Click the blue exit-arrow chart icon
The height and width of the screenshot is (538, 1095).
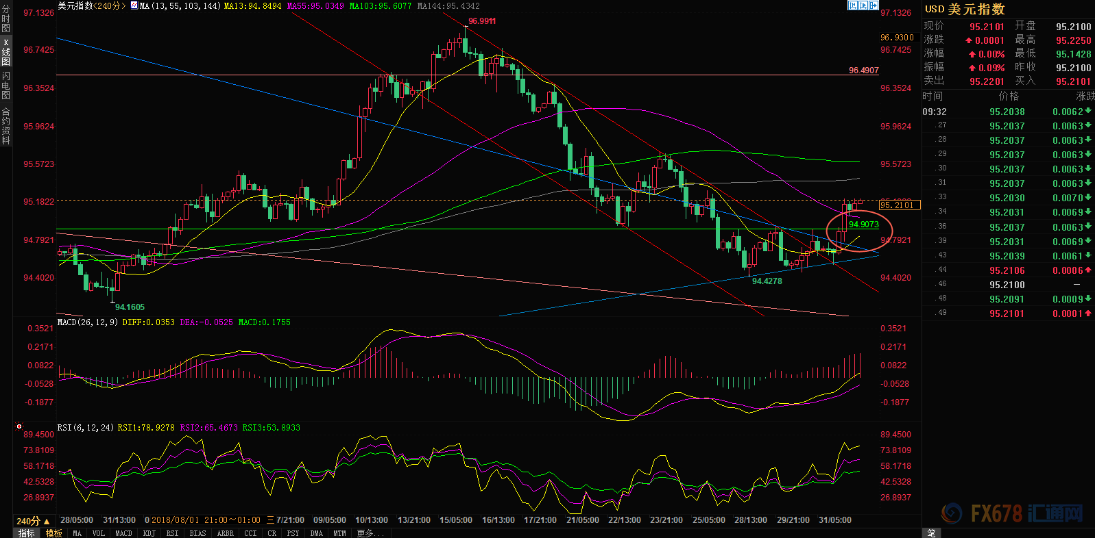(x=874, y=5)
